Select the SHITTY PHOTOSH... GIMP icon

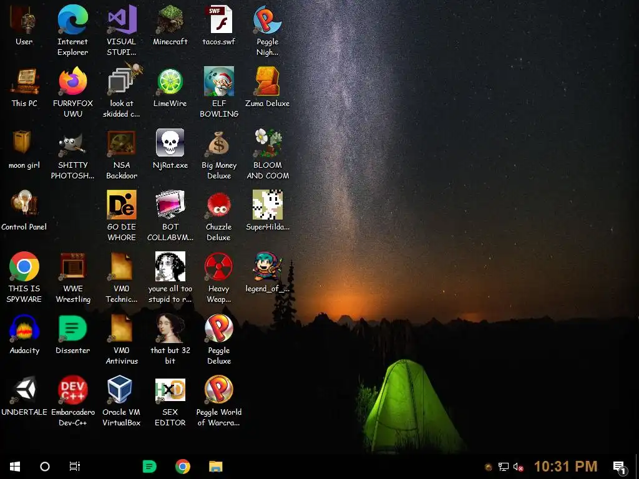tap(72, 143)
